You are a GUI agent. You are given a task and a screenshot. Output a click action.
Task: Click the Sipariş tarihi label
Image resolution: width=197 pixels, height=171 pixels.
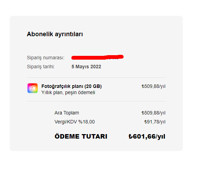coord(41,67)
